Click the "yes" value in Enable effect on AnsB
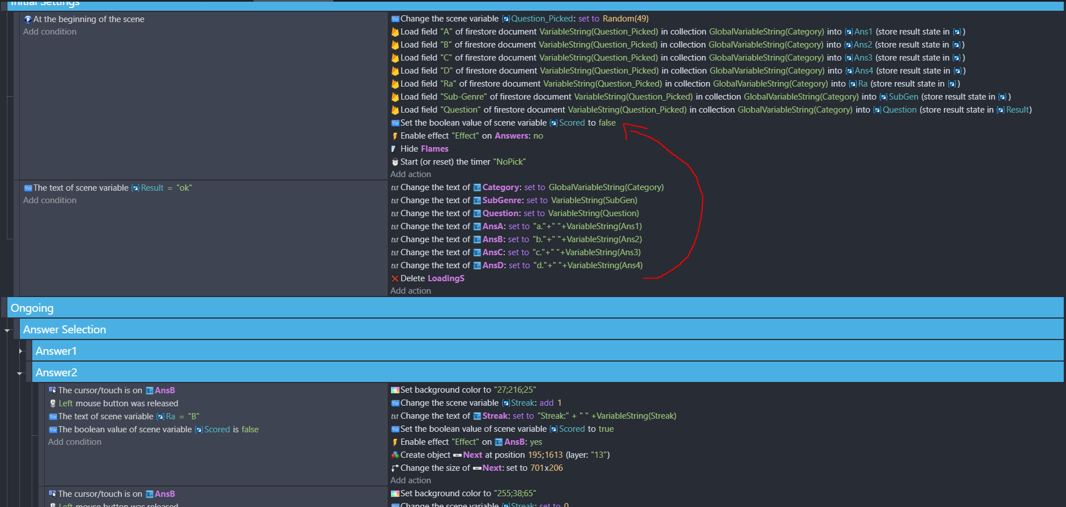 (536, 442)
